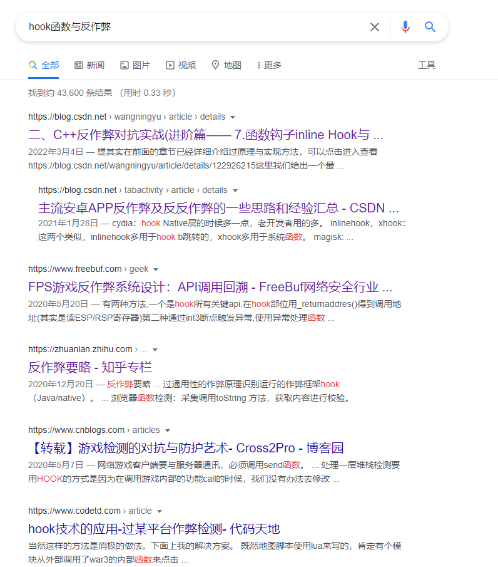The height and width of the screenshot is (567, 498).
Task: Open result 反作弊要略 - 知乎专栏
Action: [90, 367]
